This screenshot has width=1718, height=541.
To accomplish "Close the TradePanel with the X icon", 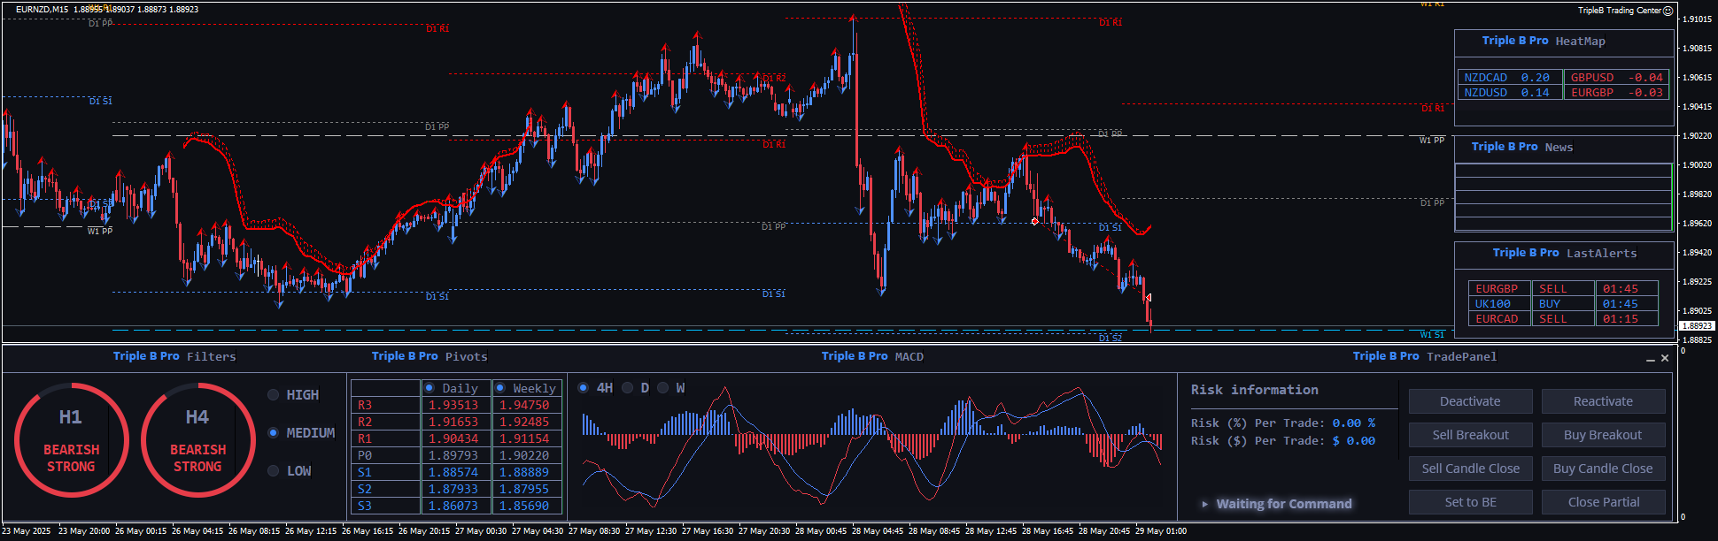I will click(x=1665, y=358).
